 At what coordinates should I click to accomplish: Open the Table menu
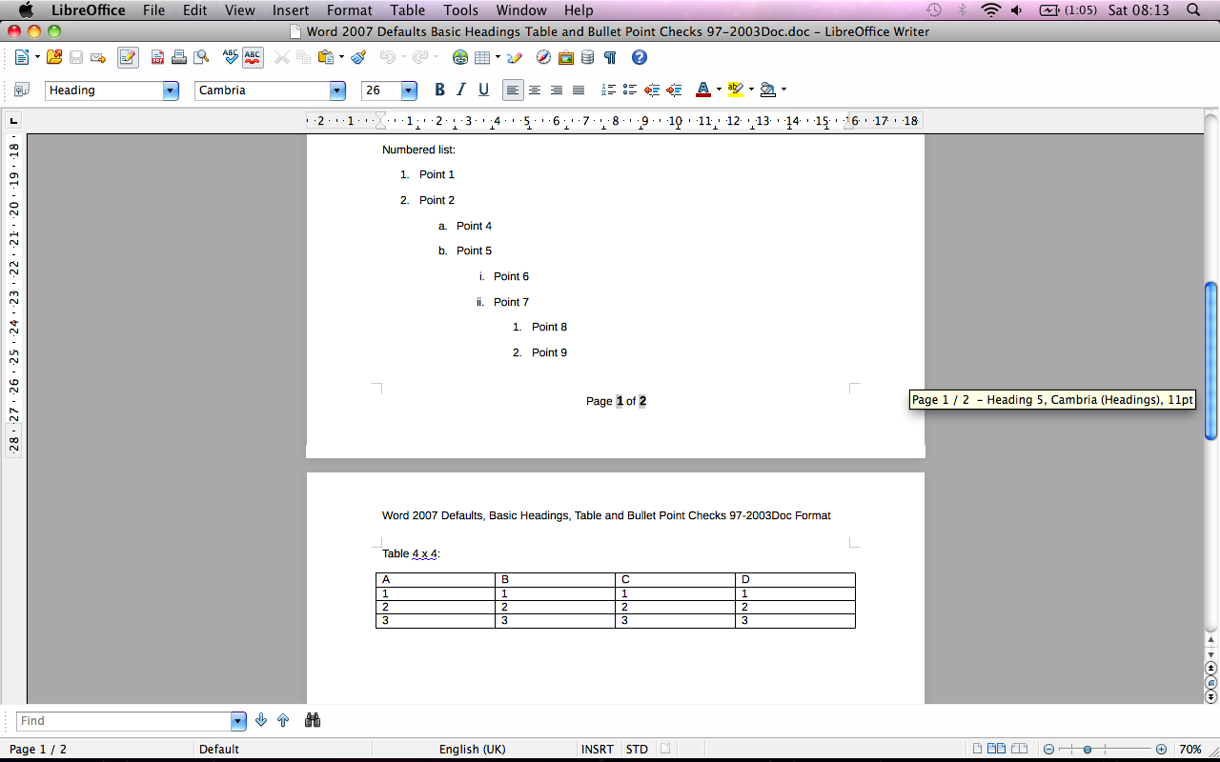coord(408,10)
